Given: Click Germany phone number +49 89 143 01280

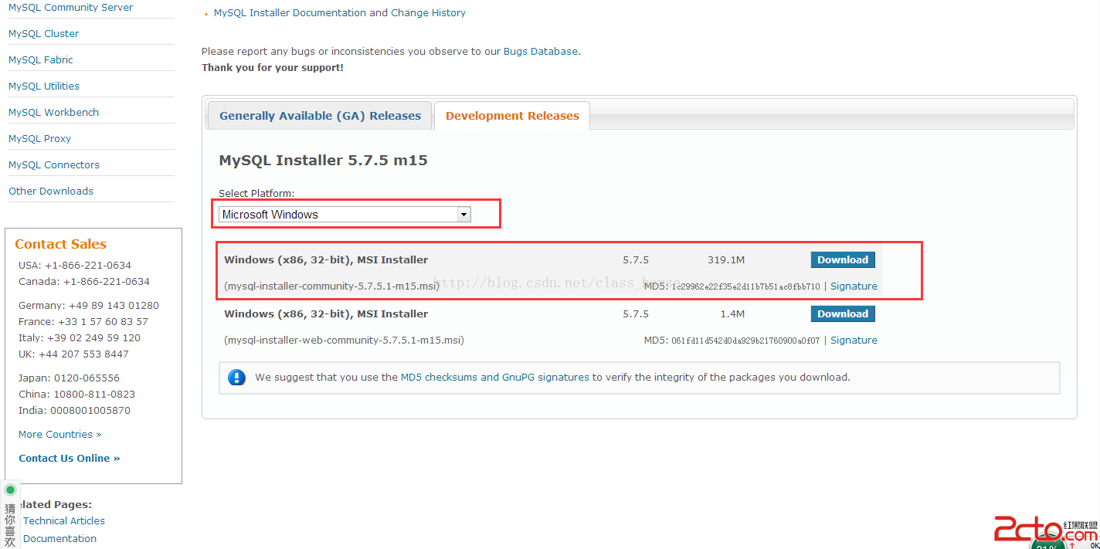Looking at the screenshot, I should (x=114, y=306).
